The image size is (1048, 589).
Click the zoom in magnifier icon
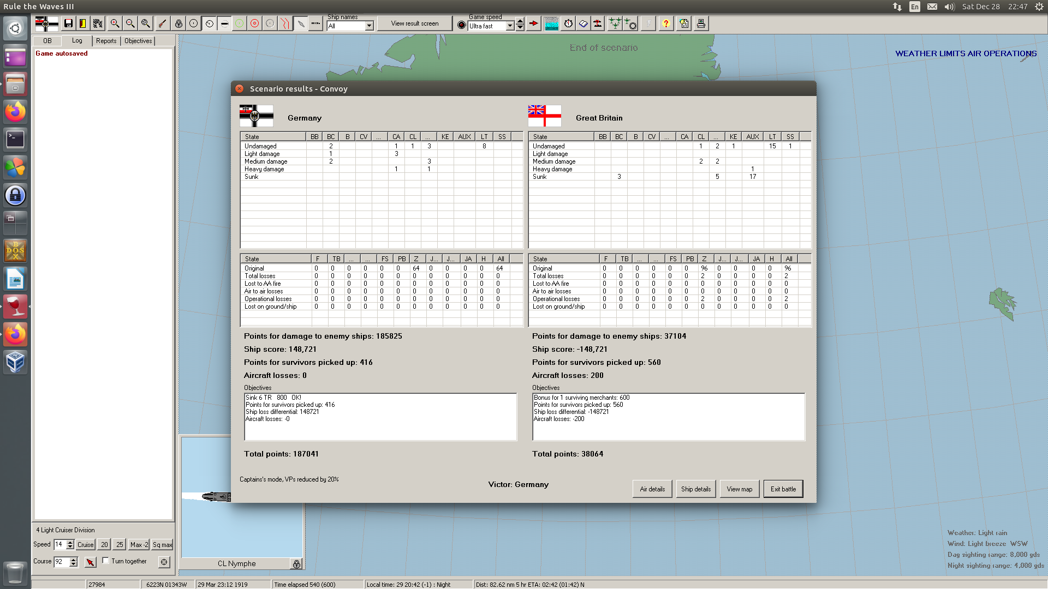pos(115,23)
